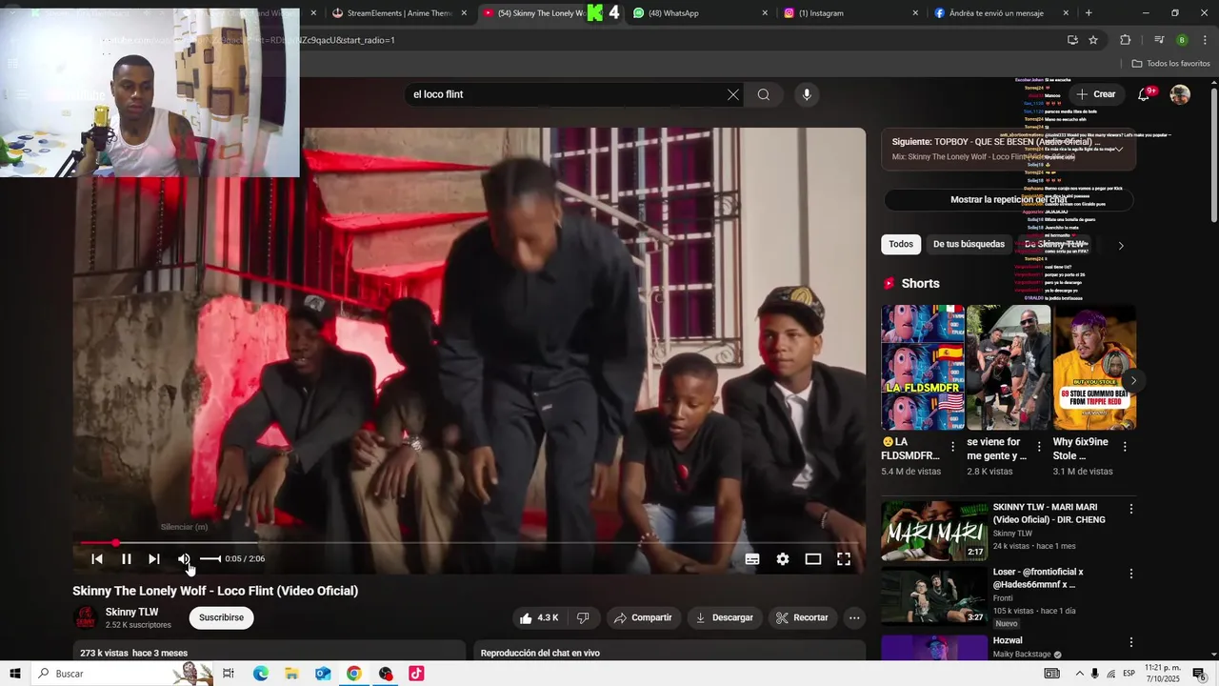This screenshot has height=686, width=1219.
Task: Show more Shorts with right arrow
Action: tap(1133, 380)
